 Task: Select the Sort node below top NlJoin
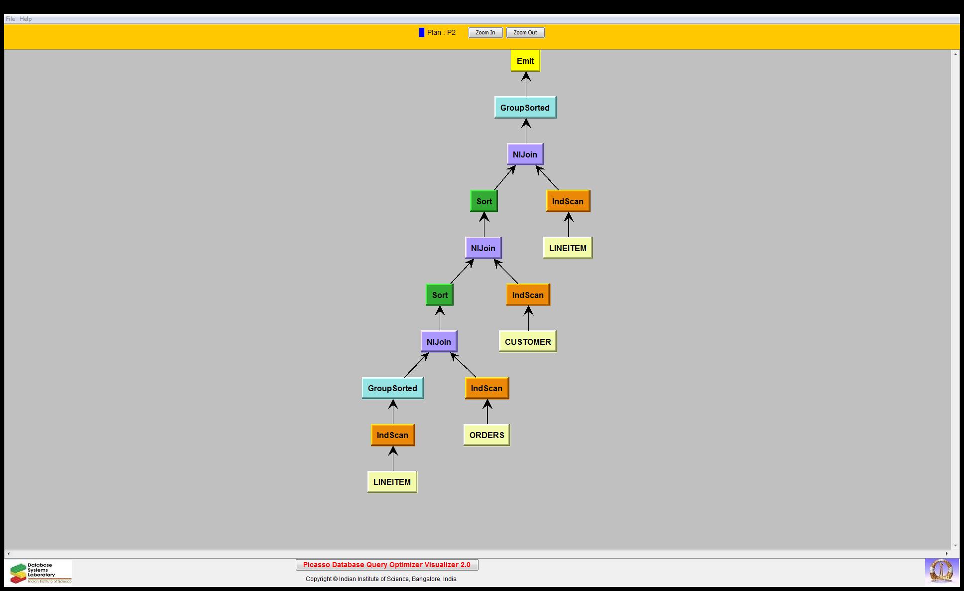point(484,201)
